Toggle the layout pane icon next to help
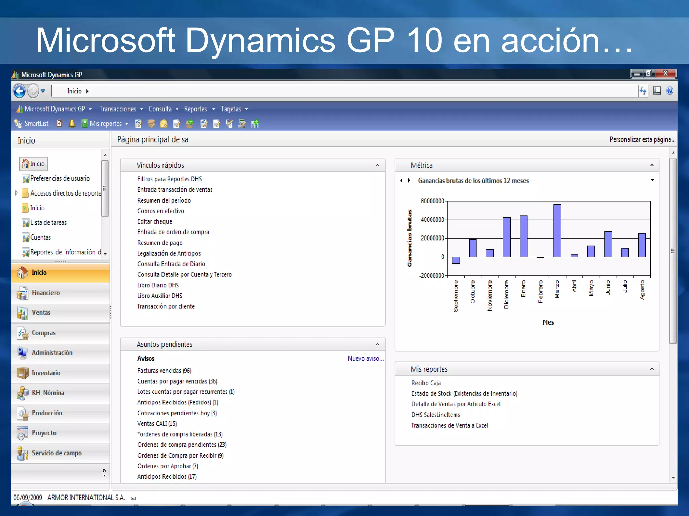This screenshot has width=689, height=516. (657, 91)
